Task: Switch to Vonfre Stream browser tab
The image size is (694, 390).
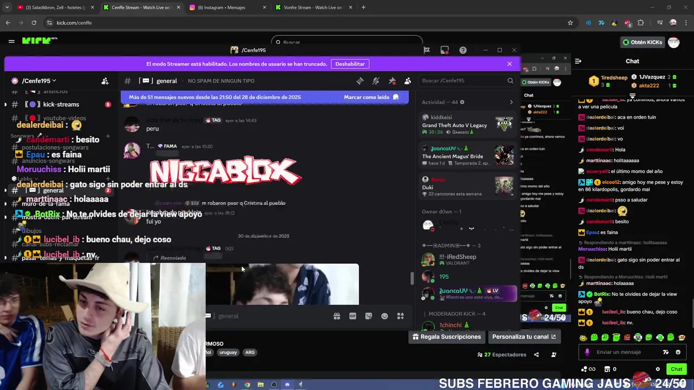Action: point(313,7)
